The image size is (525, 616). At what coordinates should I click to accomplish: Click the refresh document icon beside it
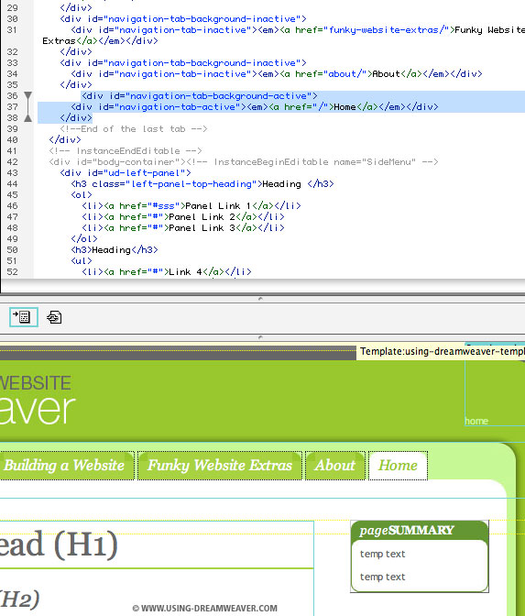tap(54, 317)
